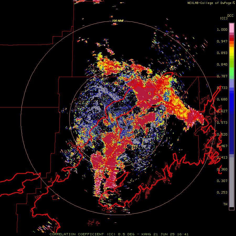Click the [CC] units label
This screenshot has height=236, width=236.
224,18
